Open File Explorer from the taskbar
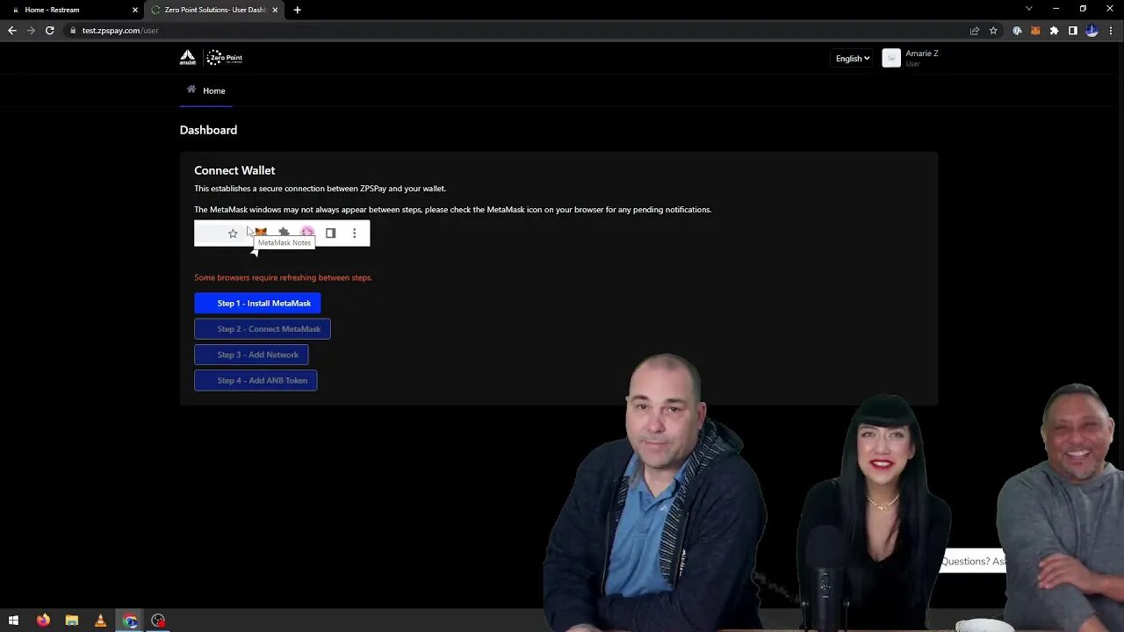 coord(72,621)
